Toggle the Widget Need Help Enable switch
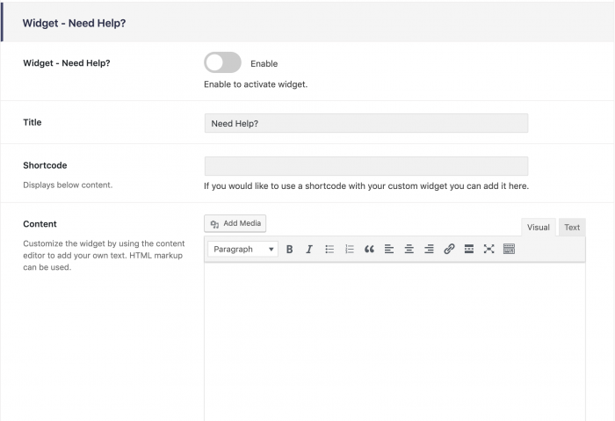The width and height of the screenshot is (615, 421). [222, 62]
